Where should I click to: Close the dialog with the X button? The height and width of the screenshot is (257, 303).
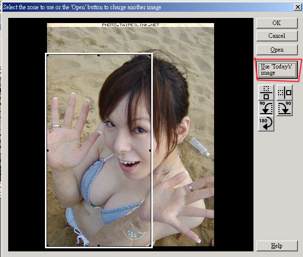[x=297, y=7]
